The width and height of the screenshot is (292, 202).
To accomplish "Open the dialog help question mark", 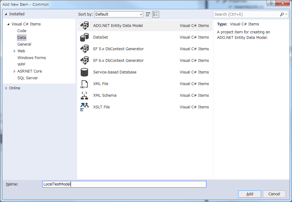I will point(271,3).
